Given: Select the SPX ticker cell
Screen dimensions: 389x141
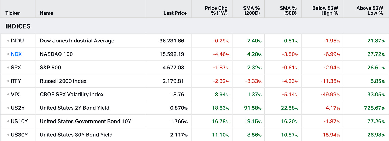Looking at the screenshot, I should (x=16, y=68).
